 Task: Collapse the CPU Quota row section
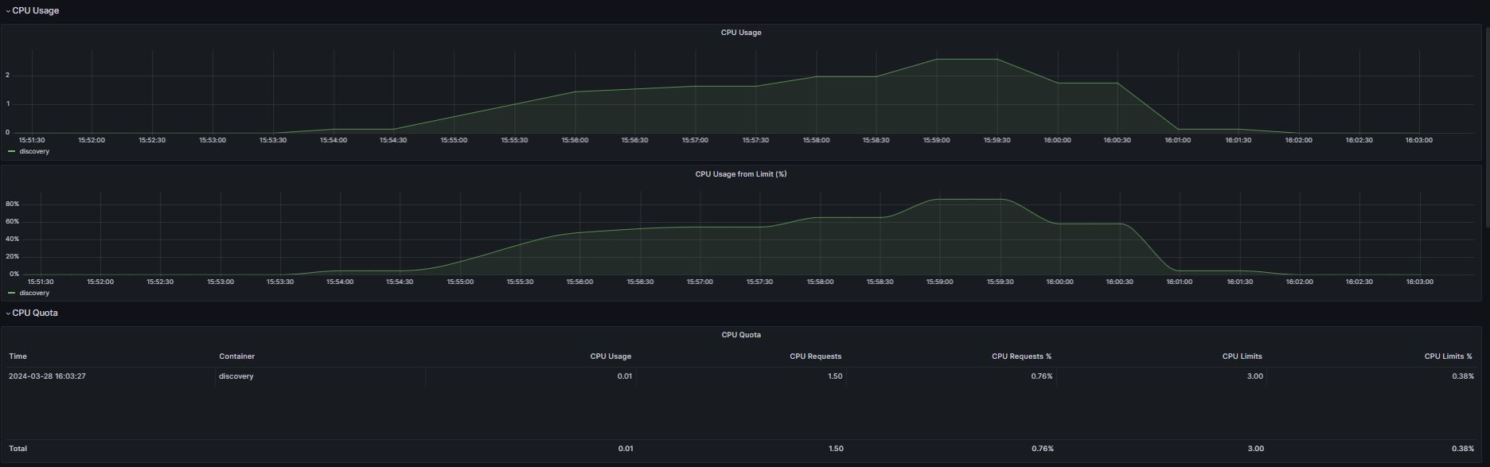pyautogui.click(x=32, y=313)
